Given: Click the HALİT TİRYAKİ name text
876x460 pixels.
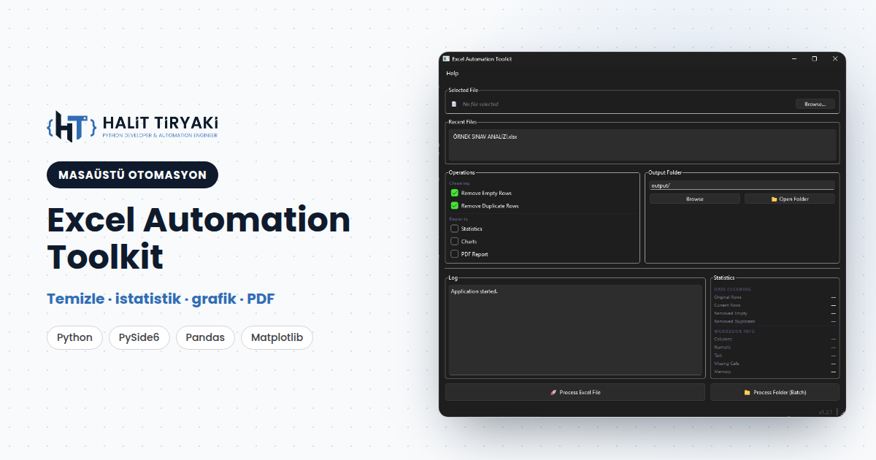Looking at the screenshot, I should point(161,123).
